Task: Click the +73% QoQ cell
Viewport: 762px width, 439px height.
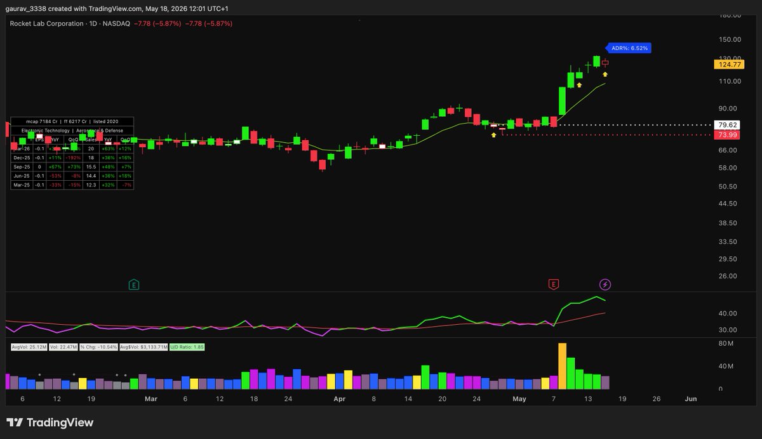Action: (74, 167)
